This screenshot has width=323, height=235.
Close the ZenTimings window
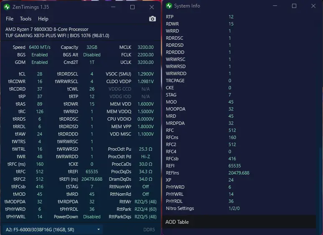[152, 7]
